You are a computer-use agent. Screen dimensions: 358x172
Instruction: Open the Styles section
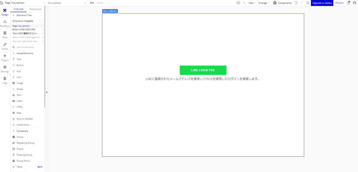pos(5,46)
